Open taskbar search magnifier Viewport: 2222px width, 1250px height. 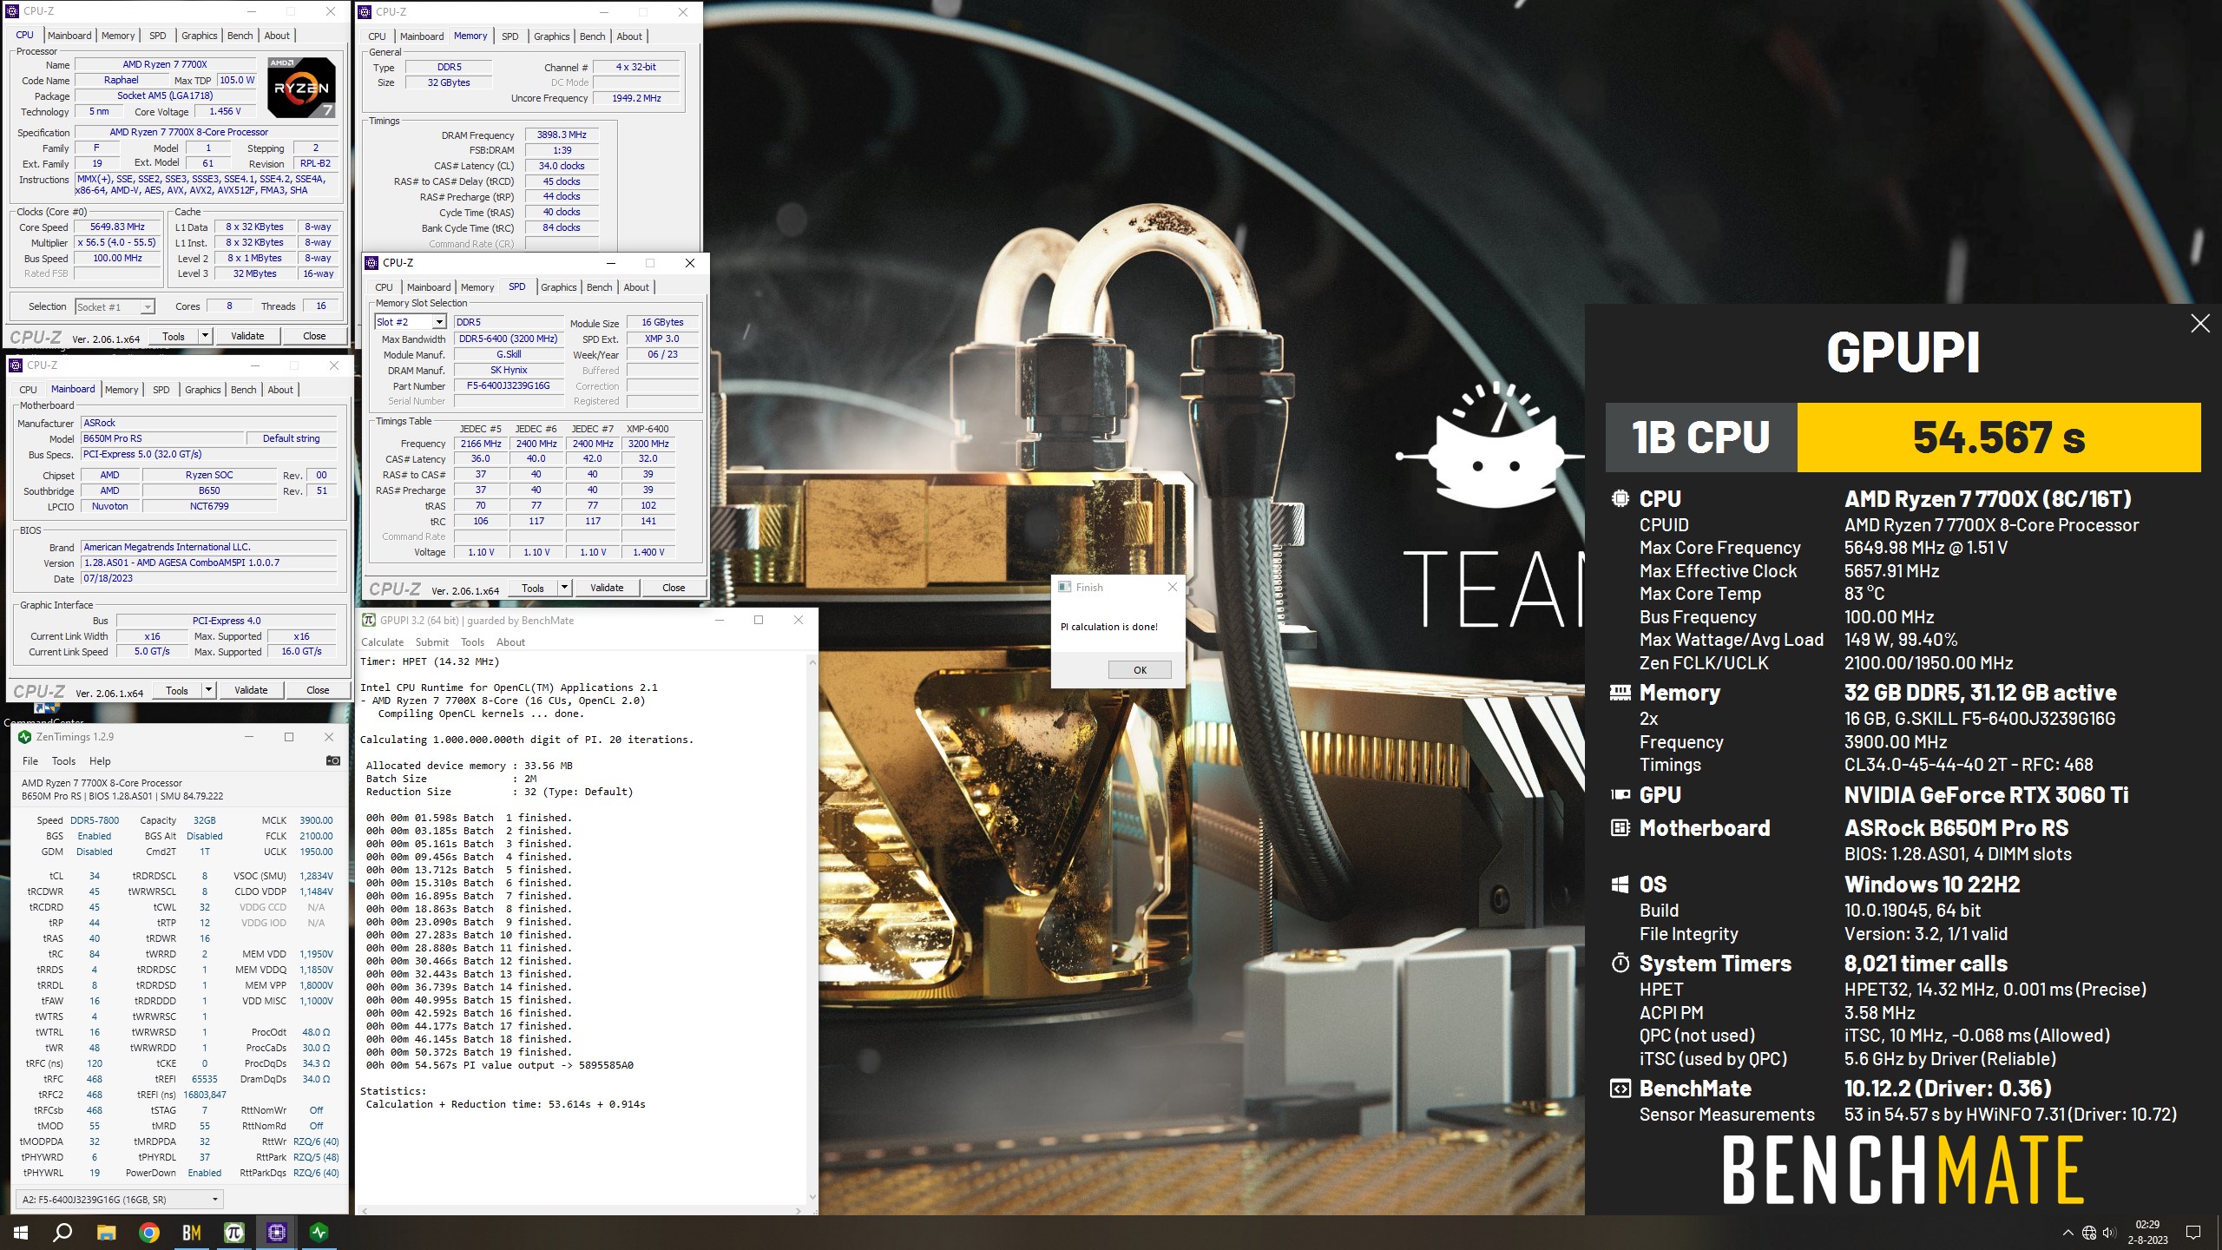coord(62,1232)
